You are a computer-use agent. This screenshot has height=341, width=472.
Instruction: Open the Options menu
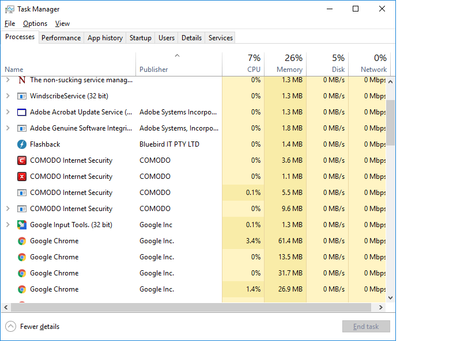click(35, 24)
